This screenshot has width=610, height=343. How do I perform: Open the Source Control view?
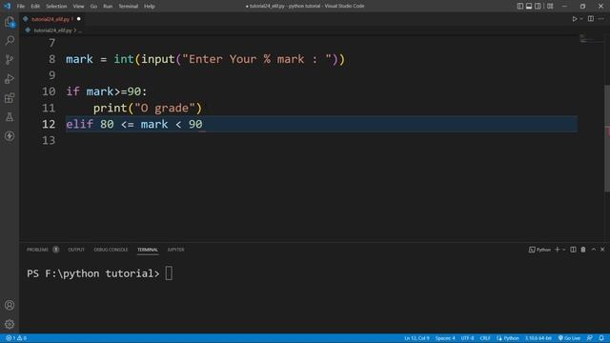point(10,59)
